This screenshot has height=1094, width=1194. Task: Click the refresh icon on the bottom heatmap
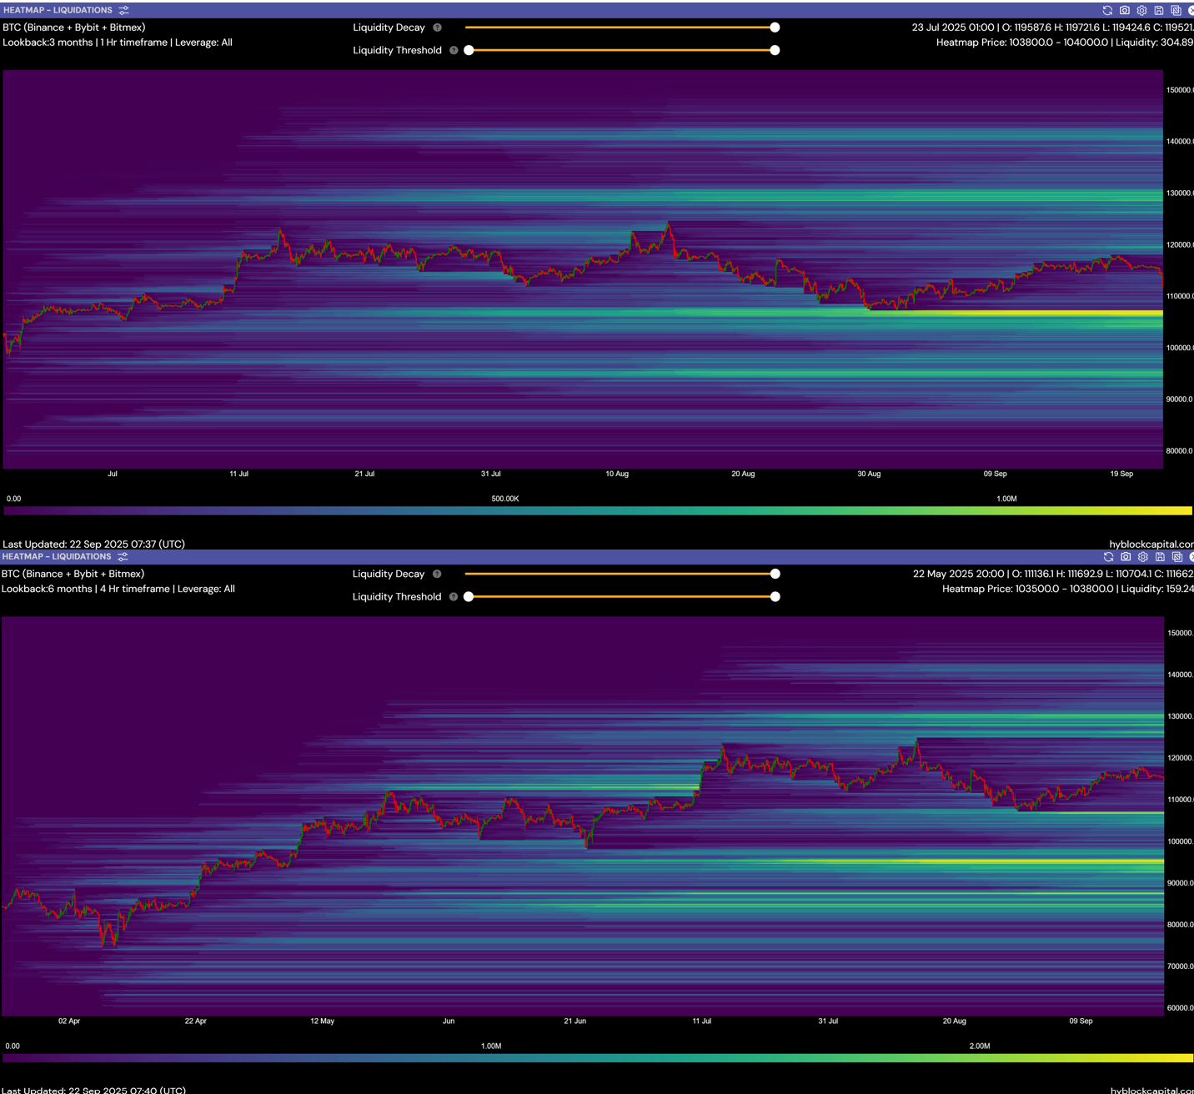click(1108, 557)
